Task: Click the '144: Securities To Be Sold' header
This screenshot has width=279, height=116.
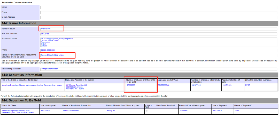Action: point(139,100)
